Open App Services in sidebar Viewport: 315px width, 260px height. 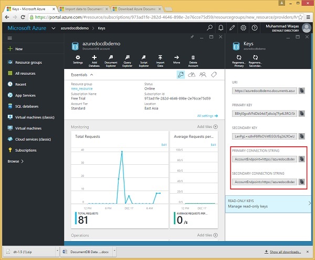point(22,95)
